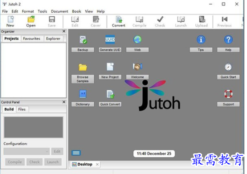Open the Document menu

(x=59, y=11)
